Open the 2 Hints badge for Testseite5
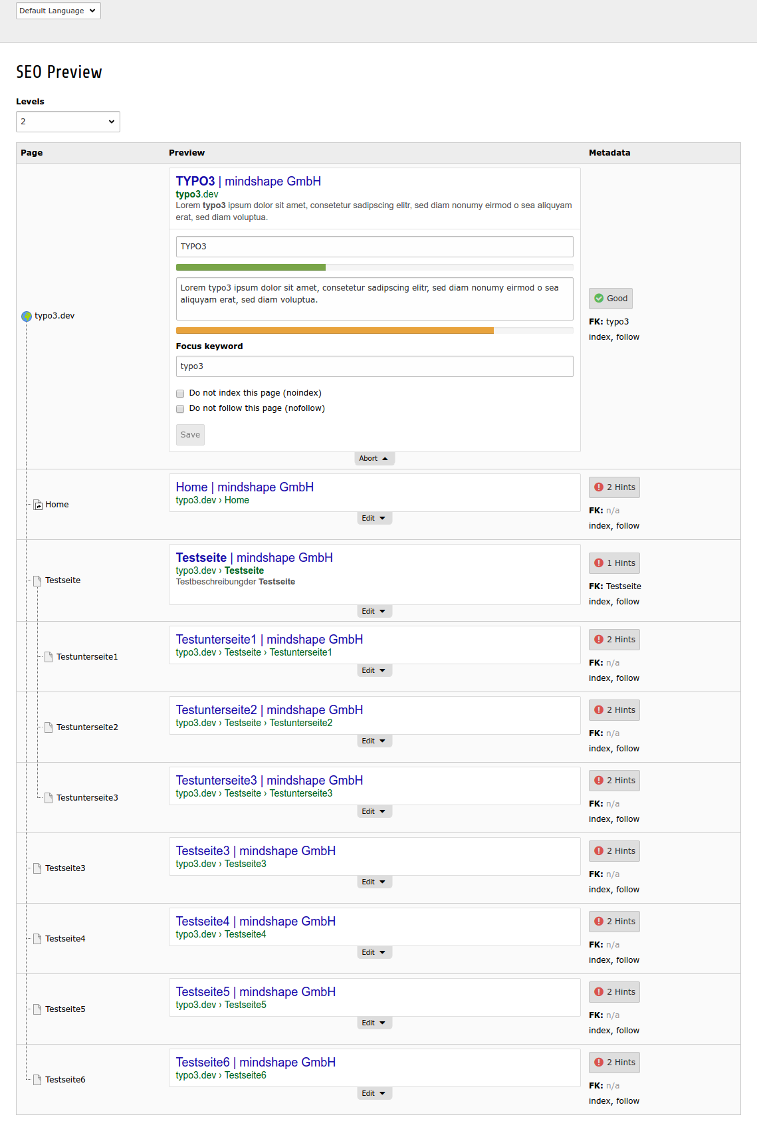Viewport: 757px width, 1143px height. (x=614, y=992)
